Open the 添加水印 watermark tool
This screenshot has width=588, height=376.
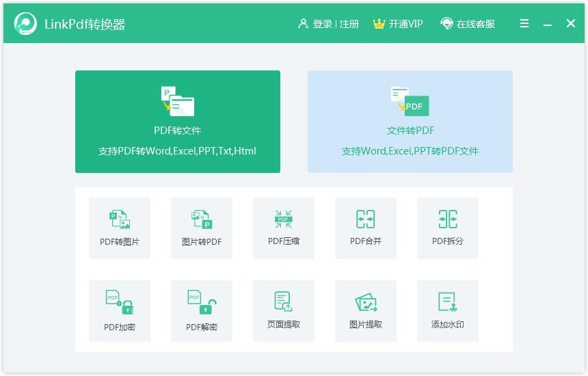(447, 310)
